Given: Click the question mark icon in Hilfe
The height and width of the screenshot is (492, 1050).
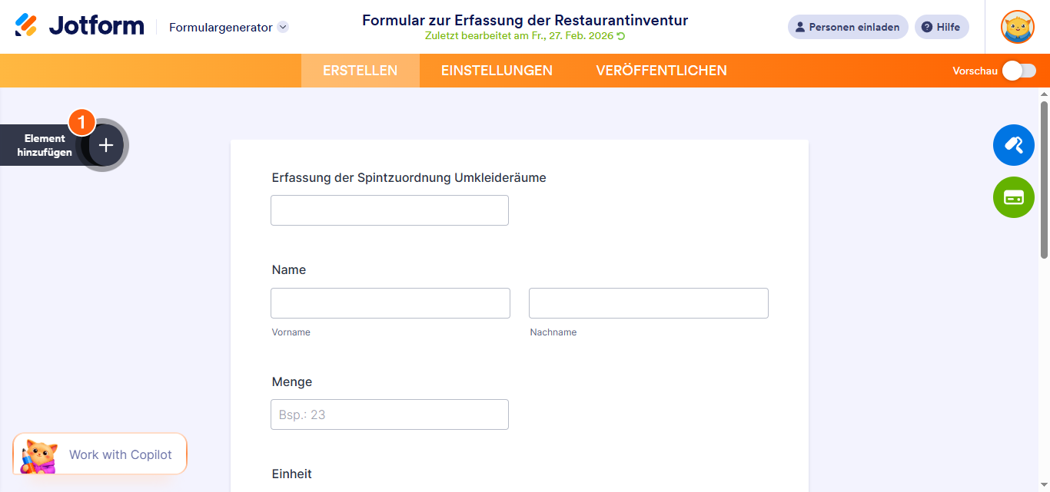Looking at the screenshot, I should (927, 27).
